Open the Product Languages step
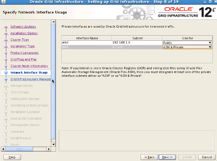Viewport: 217px width, 161px height. (x=25, y=53)
